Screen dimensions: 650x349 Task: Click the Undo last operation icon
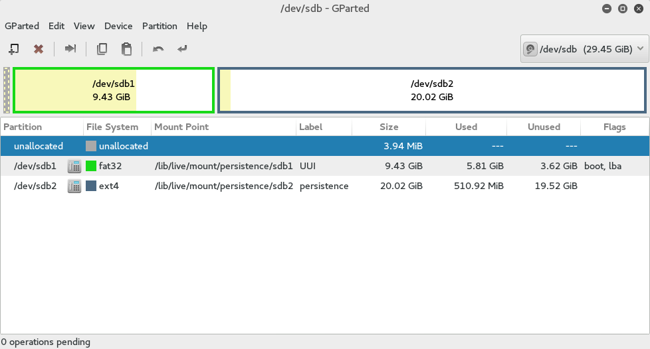(x=158, y=49)
